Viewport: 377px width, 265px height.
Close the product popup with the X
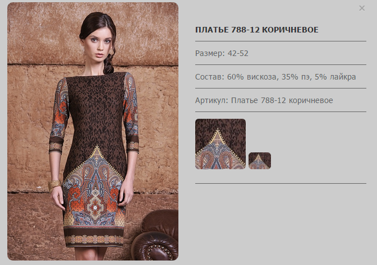(x=362, y=8)
